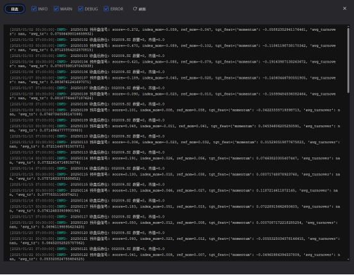This screenshot has height=275, width=354.
Task: Uncheck the INFO log level checkbox
Action: click(34, 9)
